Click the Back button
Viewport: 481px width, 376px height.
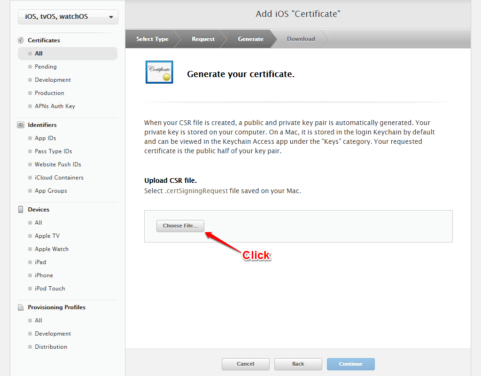pyautogui.click(x=298, y=364)
